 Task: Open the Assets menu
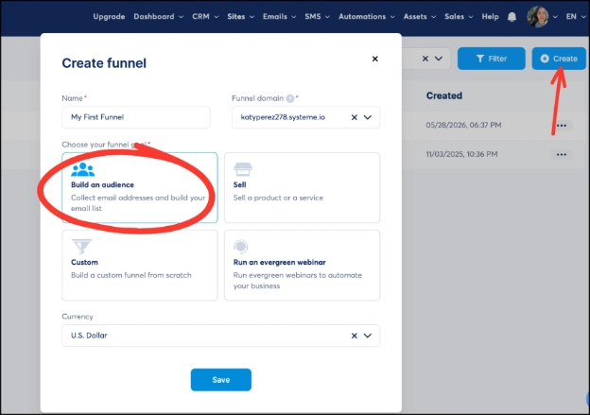420,17
